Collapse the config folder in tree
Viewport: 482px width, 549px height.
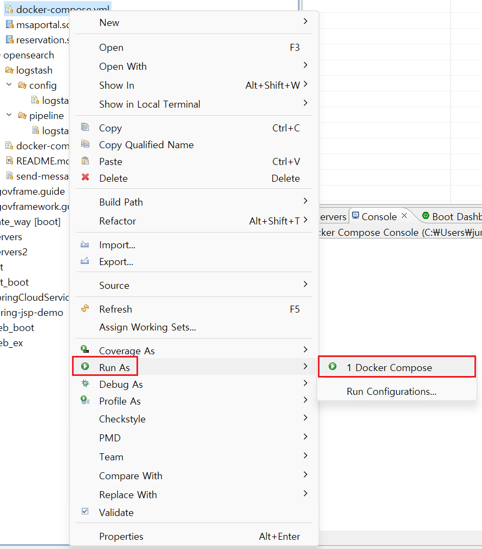[9, 85]
